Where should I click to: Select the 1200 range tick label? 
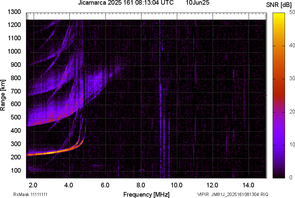pos(14,25)
